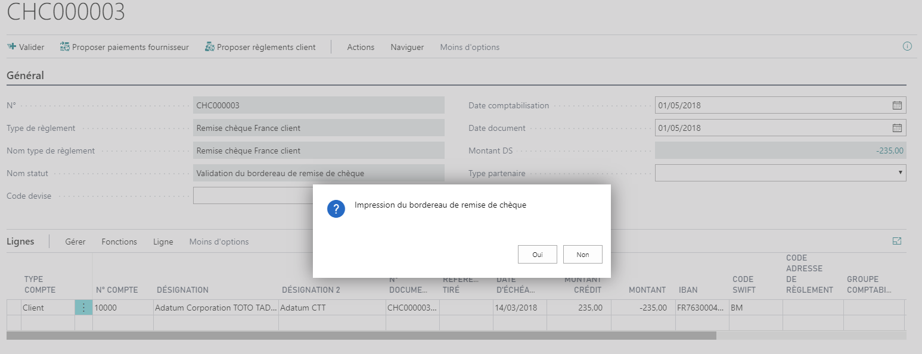Open the Naviguer menu

407,47
